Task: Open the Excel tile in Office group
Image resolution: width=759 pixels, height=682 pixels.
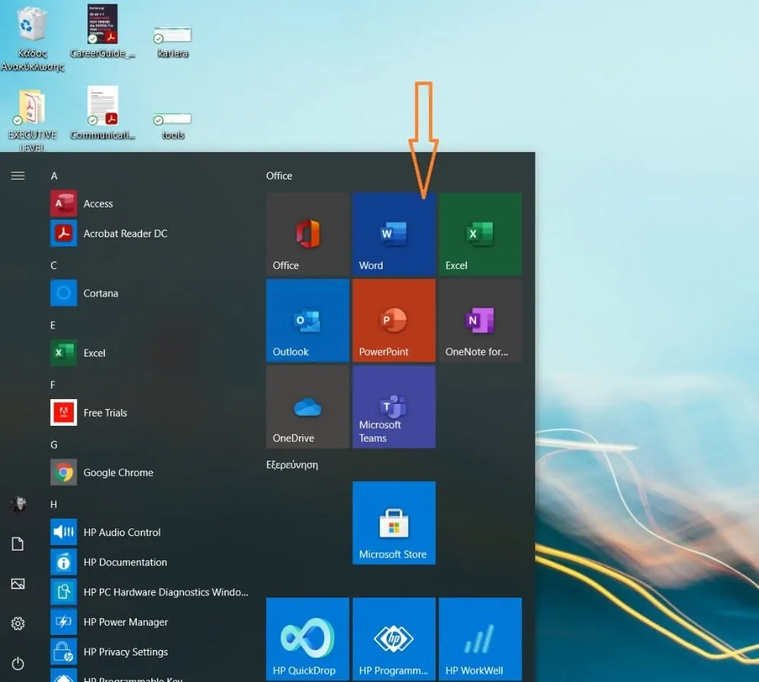Action: pyautogui.click(x=480, y=233)
